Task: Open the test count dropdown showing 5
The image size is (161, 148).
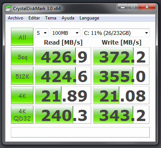Action: 42,33
